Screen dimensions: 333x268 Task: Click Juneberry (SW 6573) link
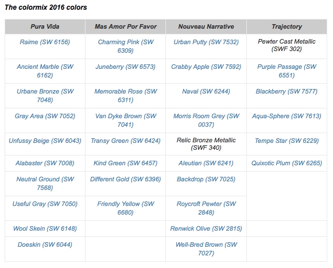pyautogui.click(x=126, y=67)
